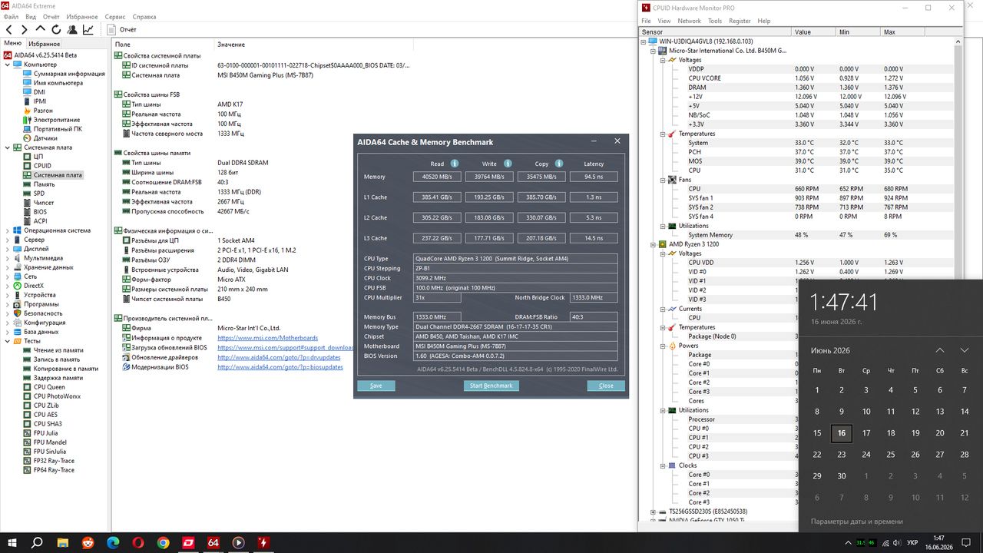
Task: Open the Network menu in HWMonitor
Action: click(689, 21)
